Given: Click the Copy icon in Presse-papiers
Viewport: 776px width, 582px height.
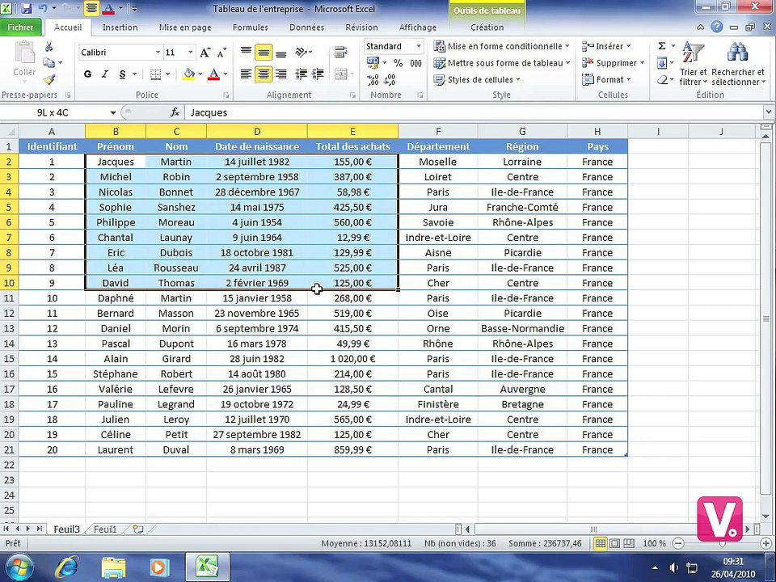Looking at the screenshot, I should coord(48,63).
